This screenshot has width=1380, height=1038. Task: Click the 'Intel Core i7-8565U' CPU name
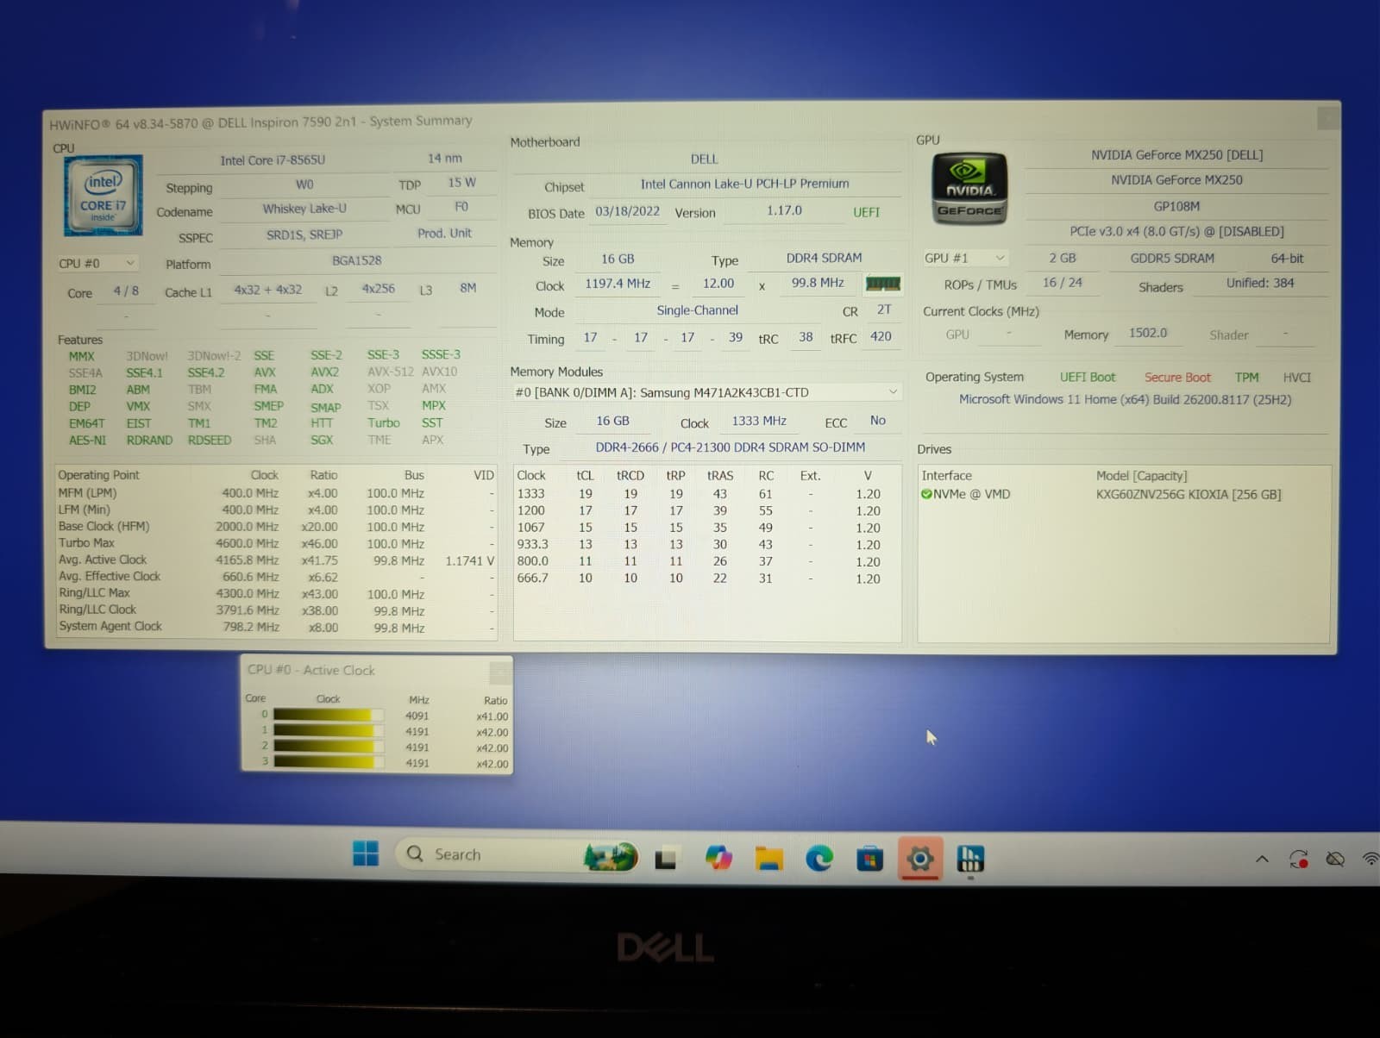pos(273,160)
